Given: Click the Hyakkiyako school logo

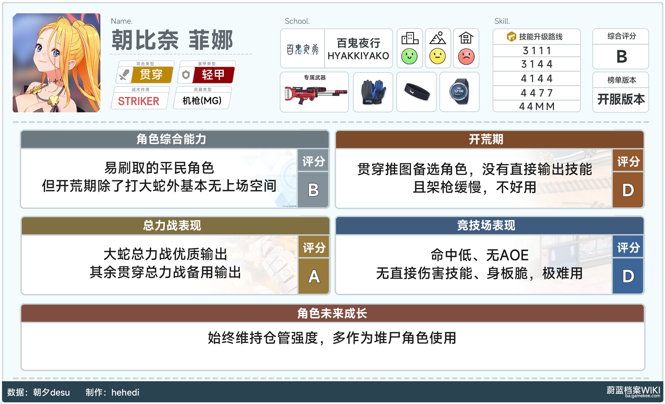Looking at the screenshot, I should pyautogui.click(x=303, y=49).
